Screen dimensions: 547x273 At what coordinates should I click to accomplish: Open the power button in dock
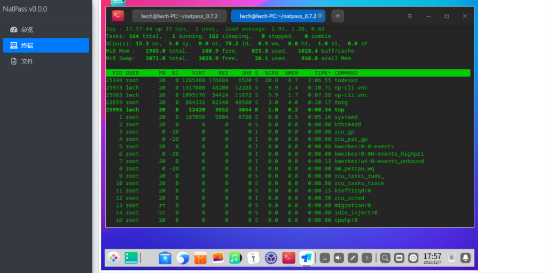413,258
